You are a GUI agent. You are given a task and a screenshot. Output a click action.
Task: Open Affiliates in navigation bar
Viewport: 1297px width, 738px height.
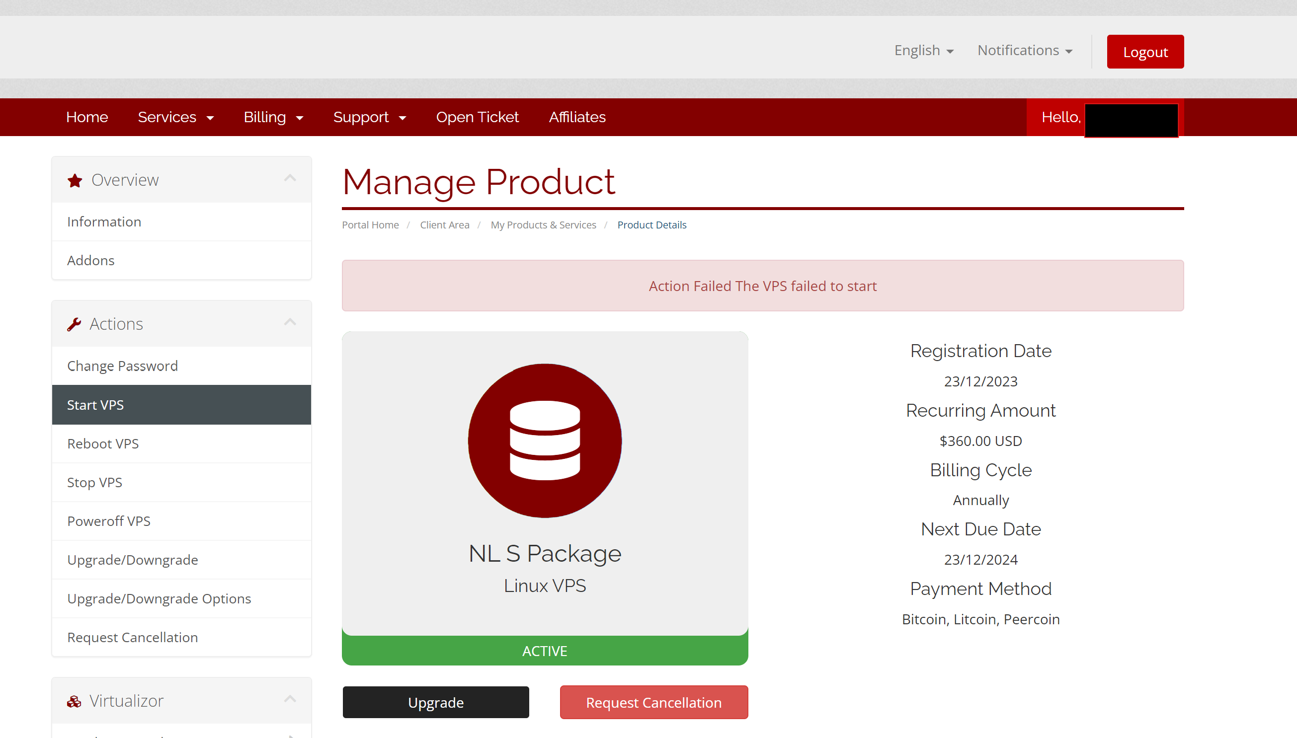point(577,117)
